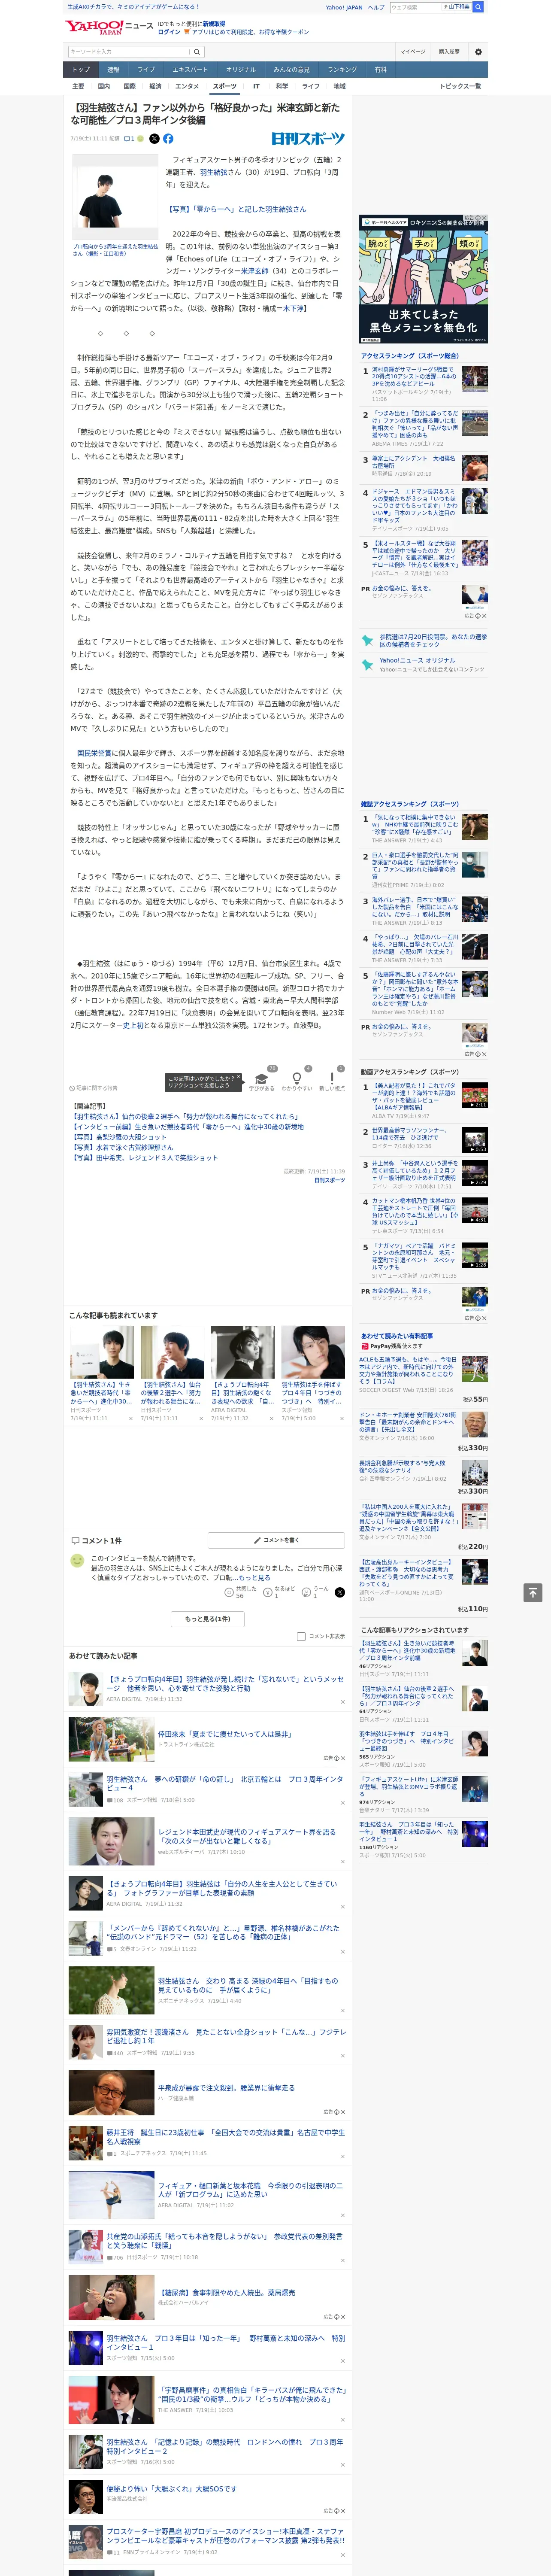Open トピックス一覧 link
Viewport: 551px width, 2576px height.
pos(460,86)
